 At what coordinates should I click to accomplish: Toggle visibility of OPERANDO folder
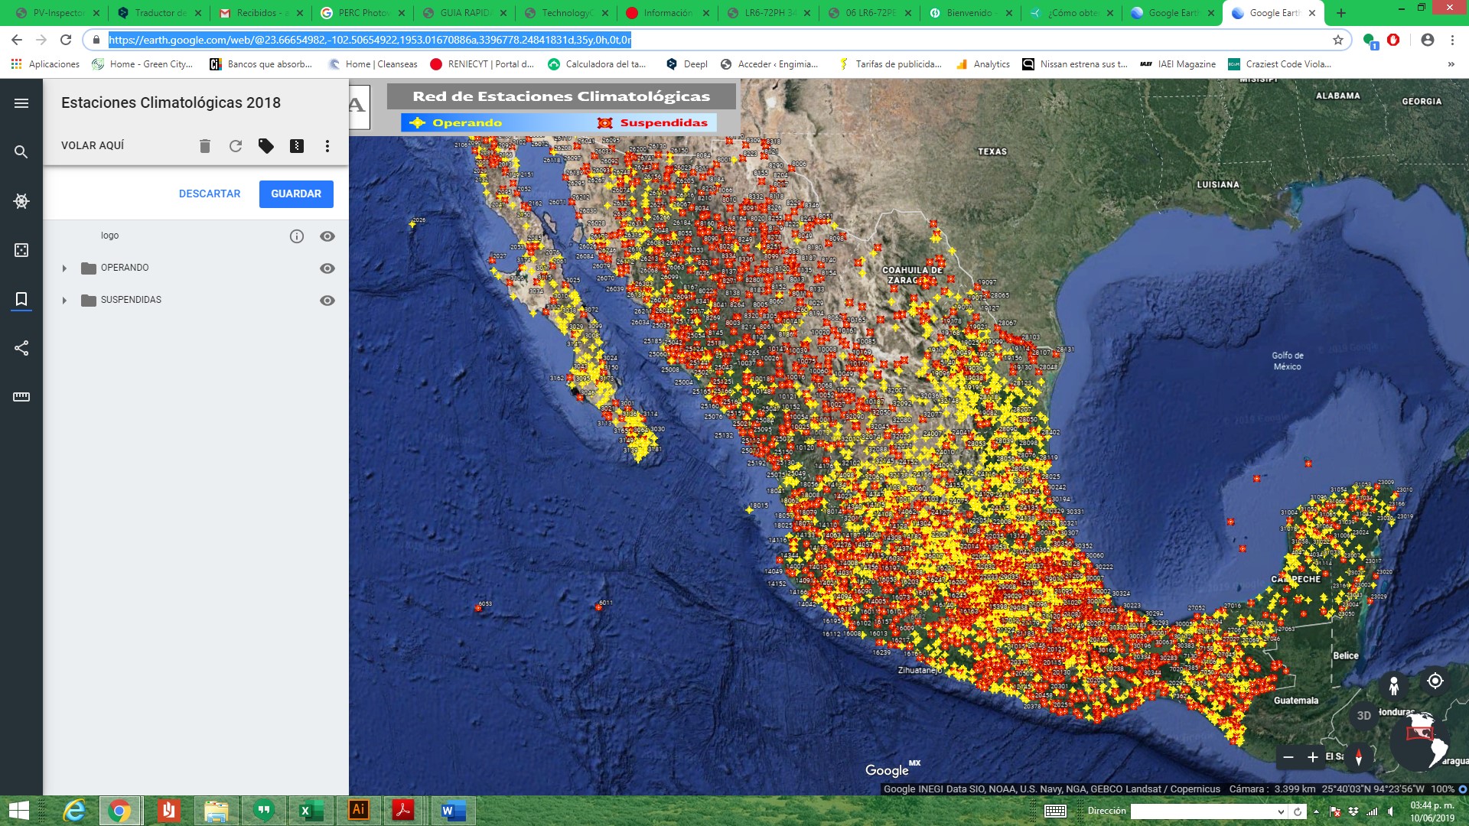coord(327,268)
